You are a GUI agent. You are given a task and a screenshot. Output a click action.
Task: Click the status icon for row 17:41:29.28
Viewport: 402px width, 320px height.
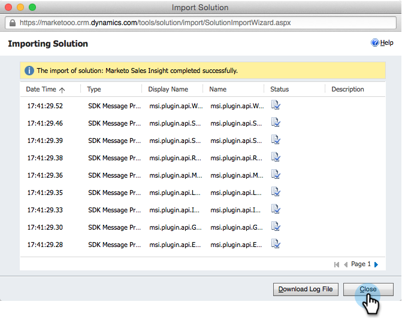276,243
